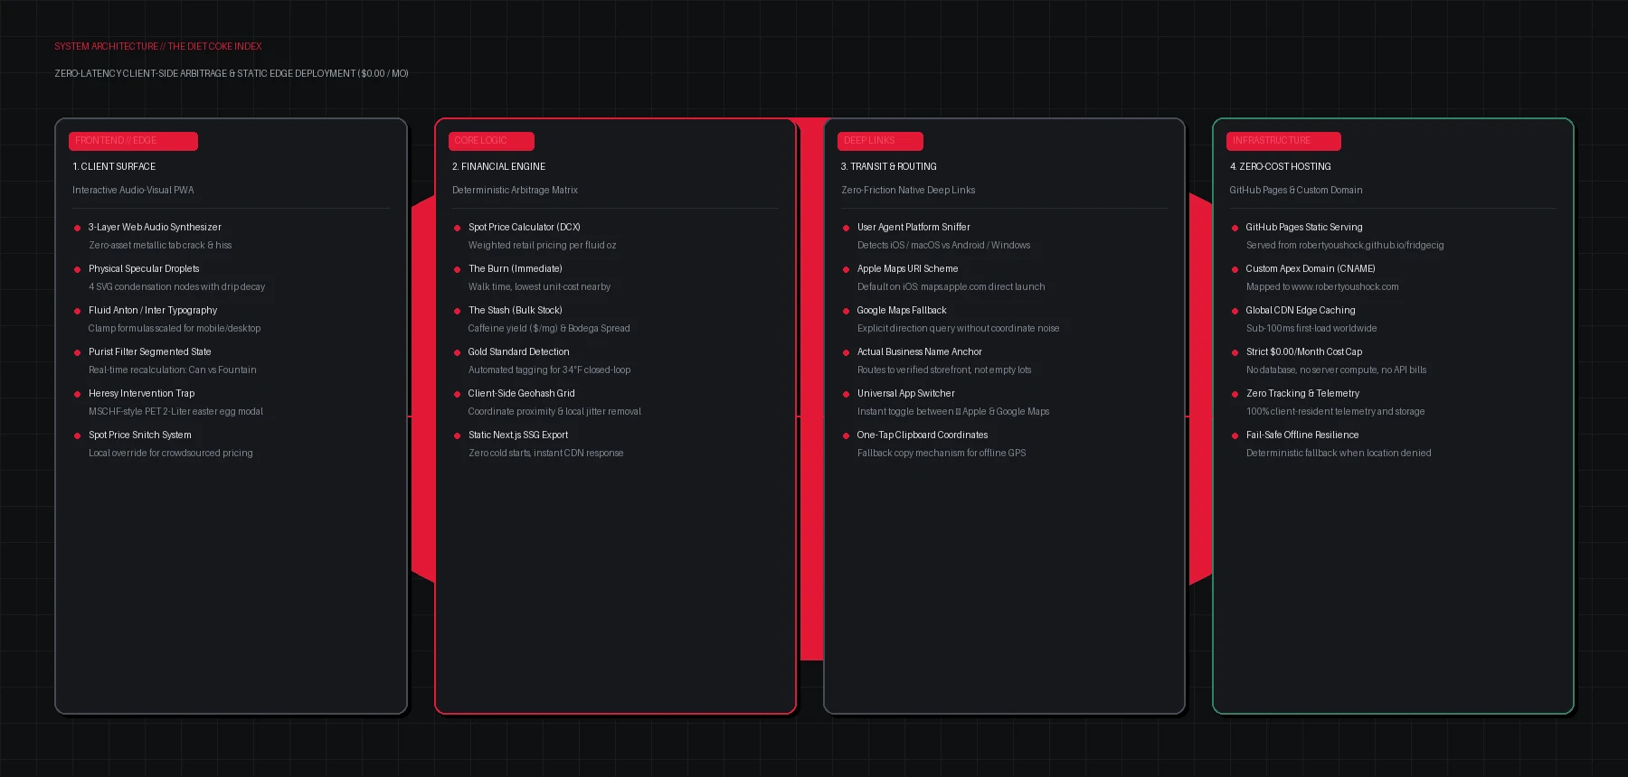Click the FRONTEND // EDGE badge
The image size is (1628, 777).
click(x=133, y=141)
